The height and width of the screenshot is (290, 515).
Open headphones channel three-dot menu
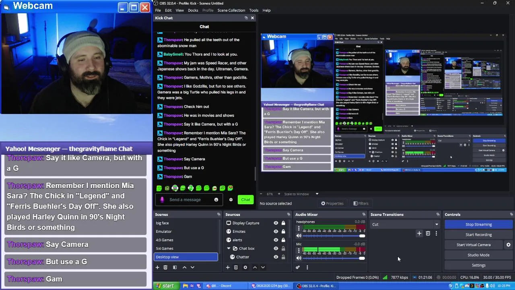[299, 228]
